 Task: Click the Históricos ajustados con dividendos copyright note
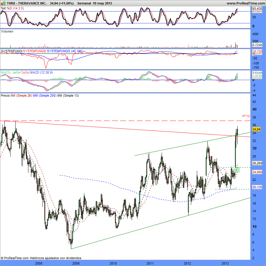pos(56,258)
